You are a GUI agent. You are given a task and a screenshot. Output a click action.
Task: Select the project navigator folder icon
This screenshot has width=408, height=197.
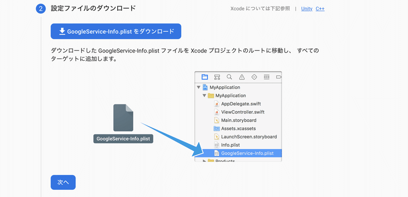(205, 77)
